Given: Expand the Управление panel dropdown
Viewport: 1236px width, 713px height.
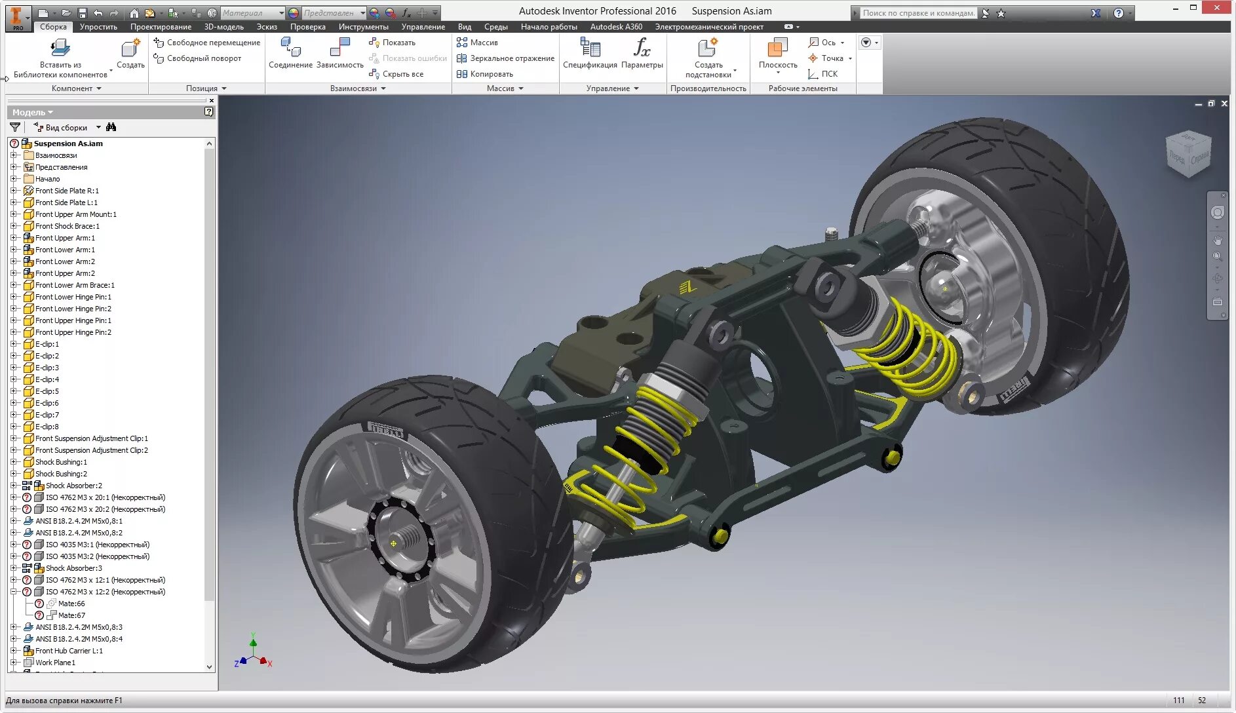Looking at the screenshot, I should pos(612,88).
